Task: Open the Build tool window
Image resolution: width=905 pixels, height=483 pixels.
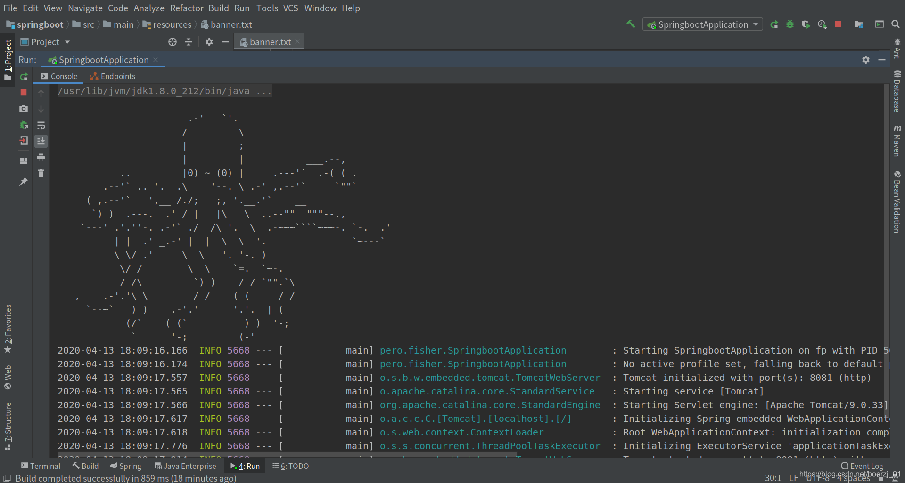Action: pyautogui.click(x=85, y=466)
